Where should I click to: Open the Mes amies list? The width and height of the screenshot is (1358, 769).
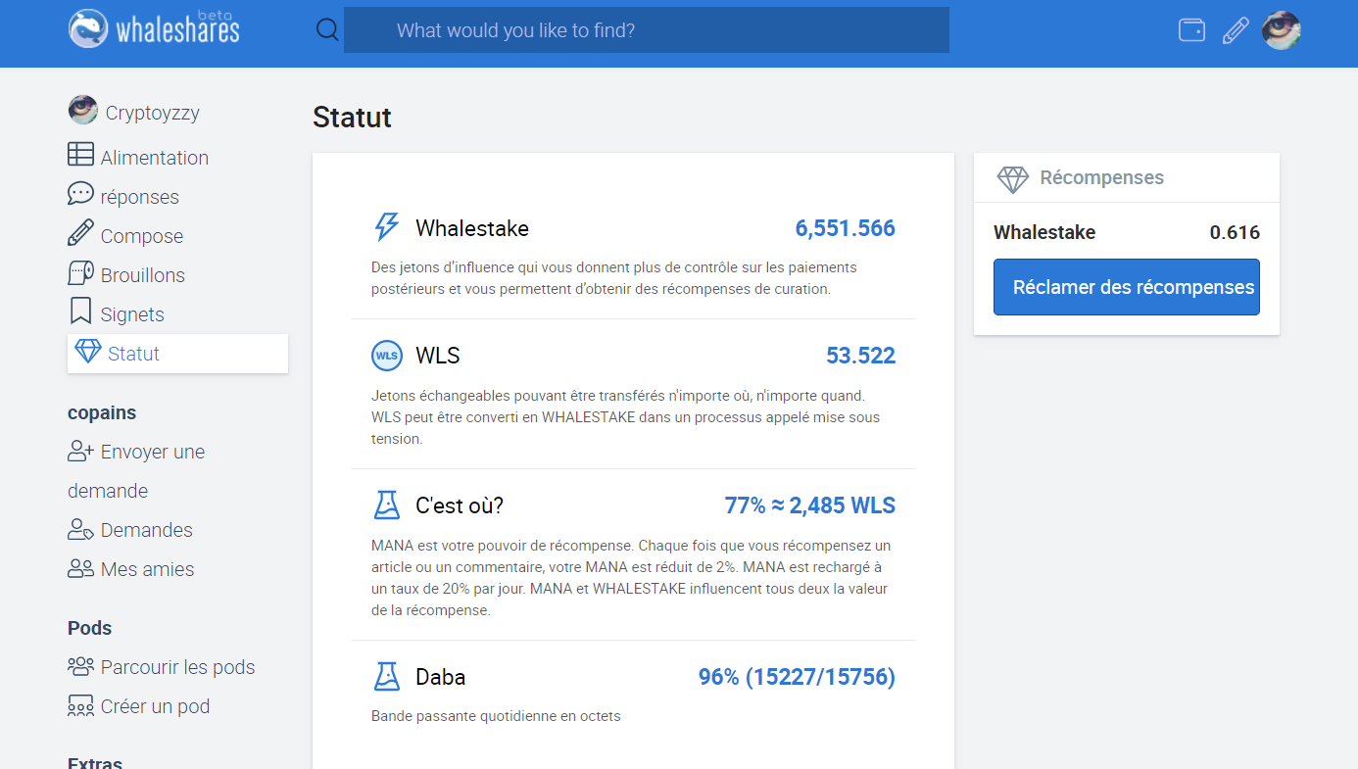[148, 569]
